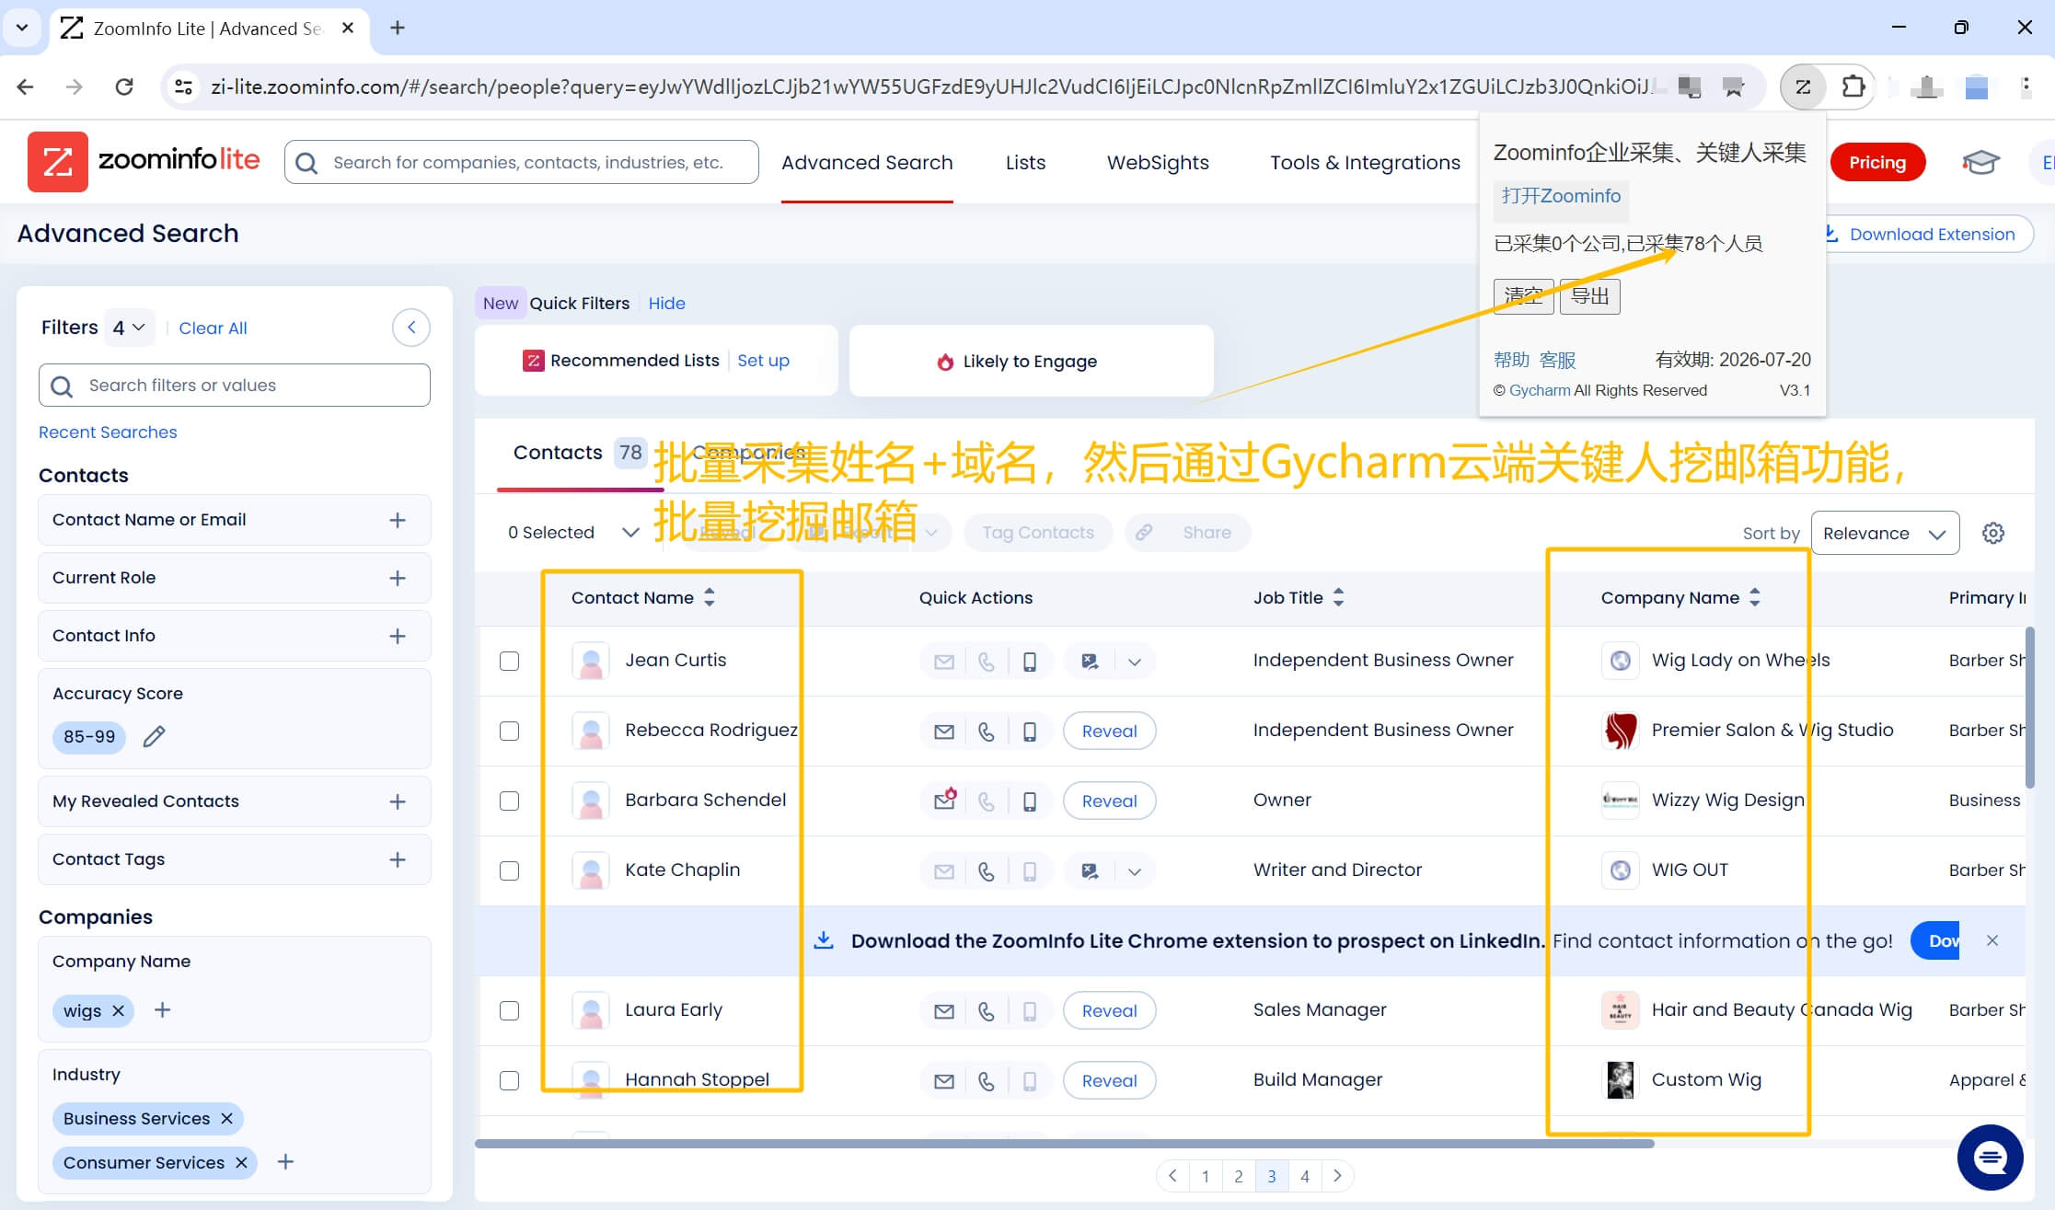Click phone icon for Rebecca Rodriguez
Image resolution: width=2055 pixels, height=1210 pixels.
[x=986, y=732]
